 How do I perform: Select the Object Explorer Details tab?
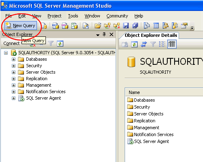tap(151, 35)
